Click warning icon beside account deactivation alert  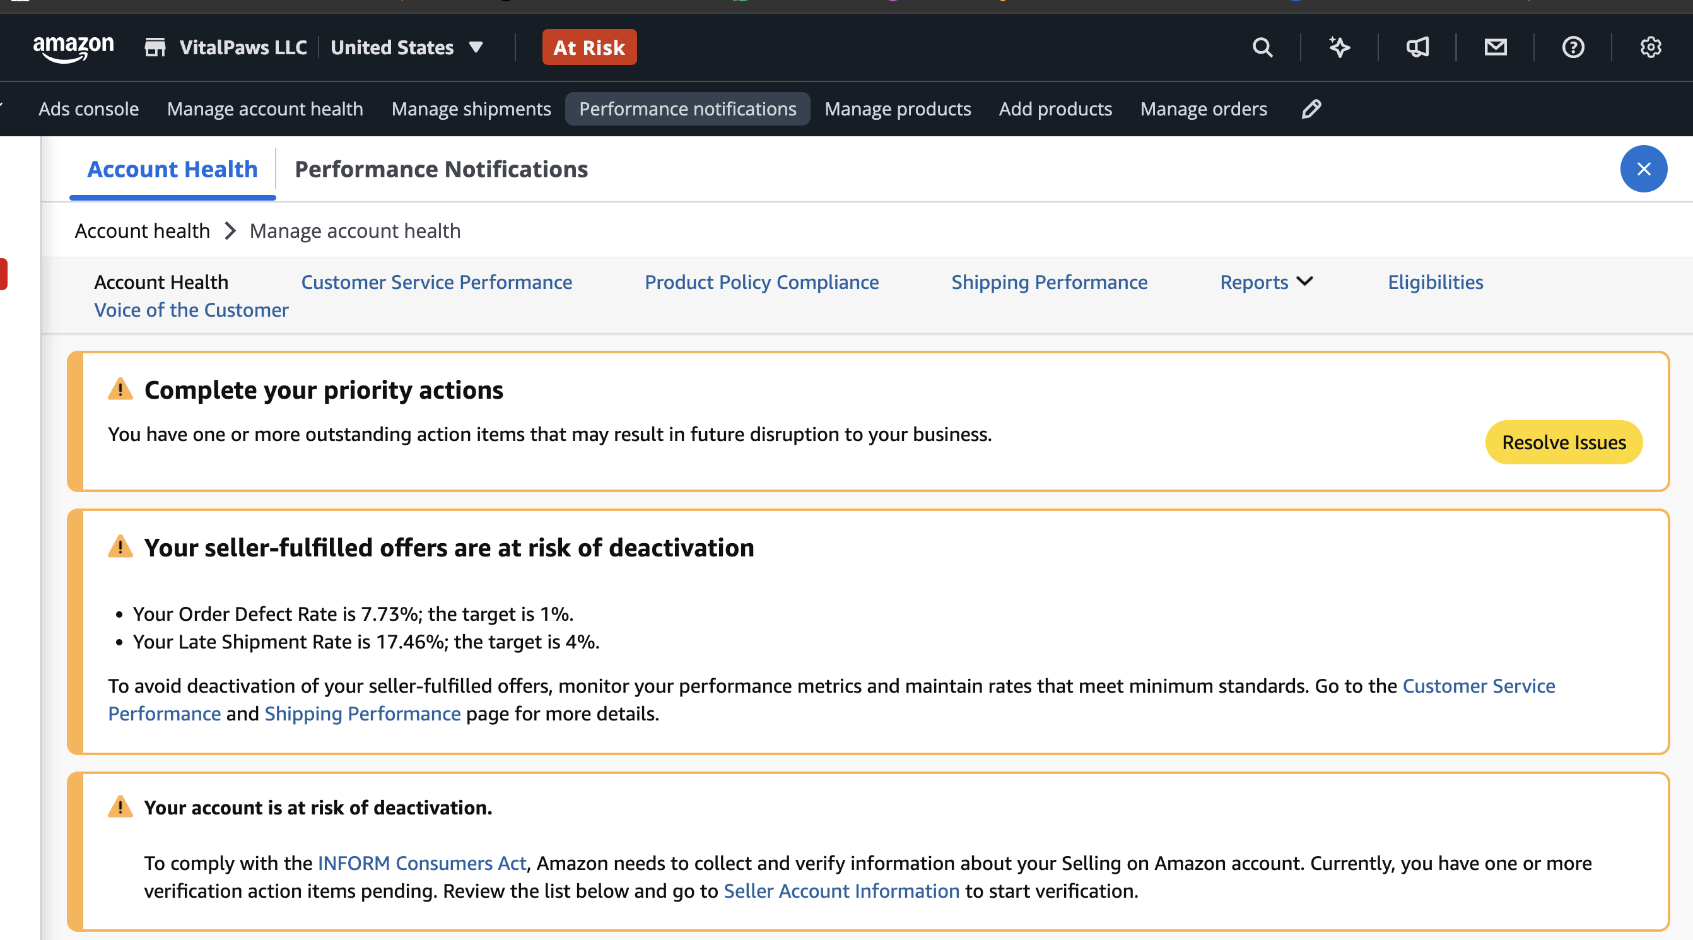coord(120,806)
